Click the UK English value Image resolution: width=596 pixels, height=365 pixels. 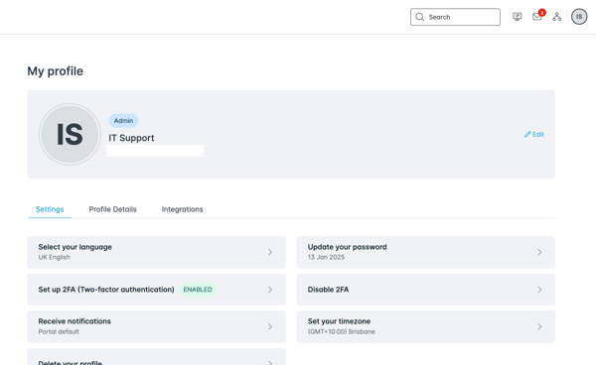[x=54, y=257]
